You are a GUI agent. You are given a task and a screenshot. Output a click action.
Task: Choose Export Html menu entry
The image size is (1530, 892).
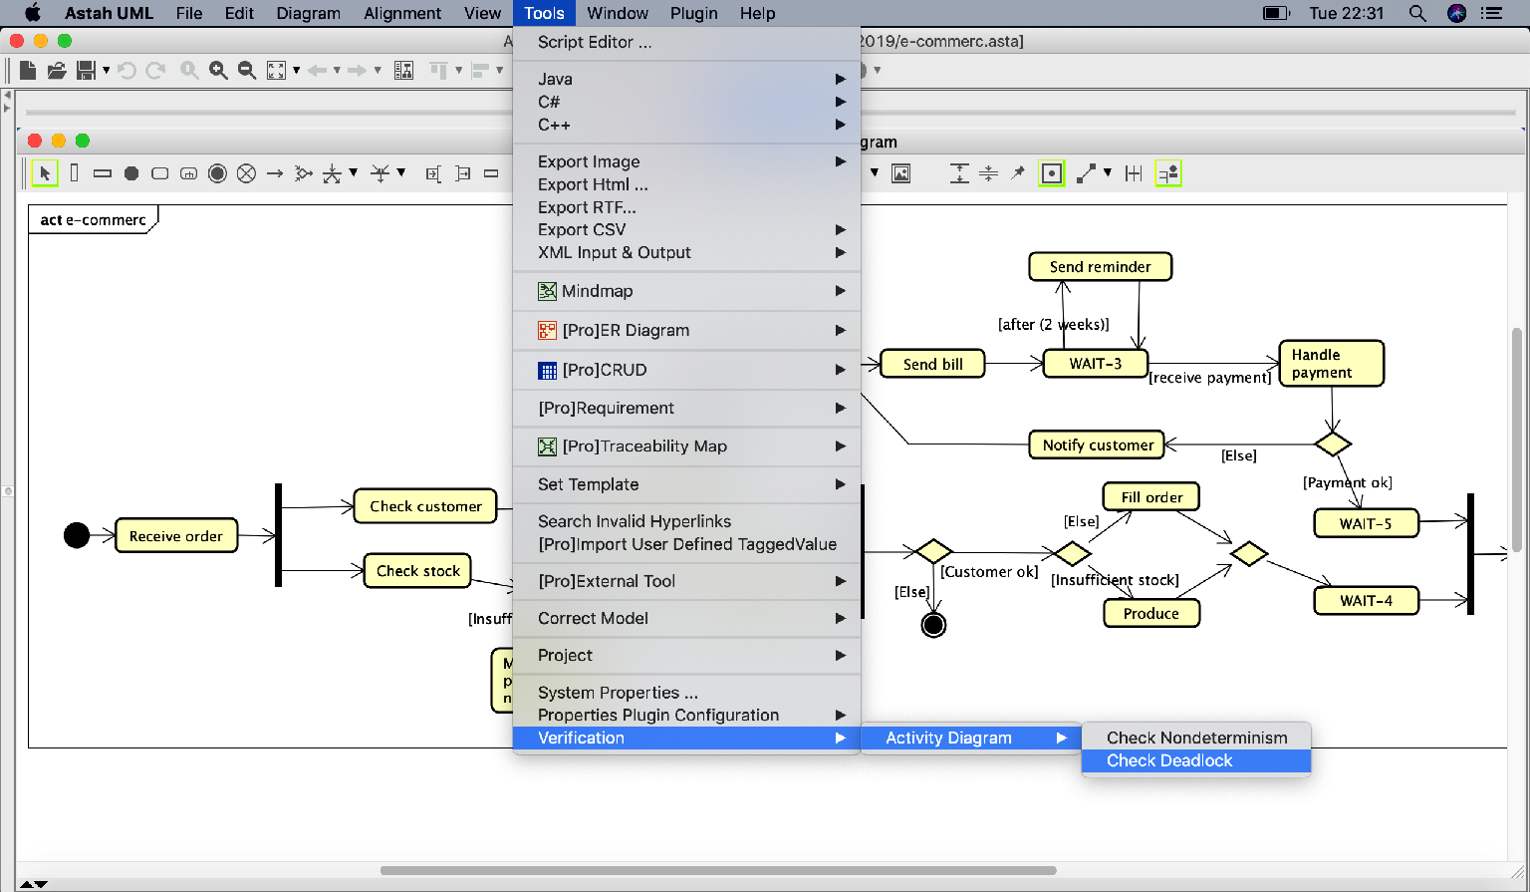pyautogui.click(x=686, y=184)
